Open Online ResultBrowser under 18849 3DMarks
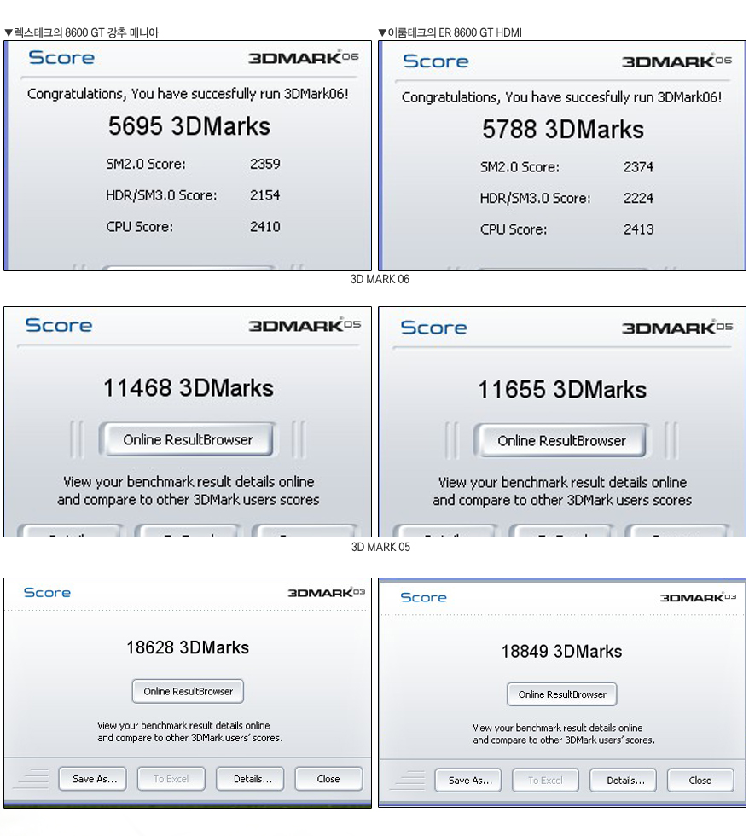The image size is (749, 836). [x=562, y=694]
